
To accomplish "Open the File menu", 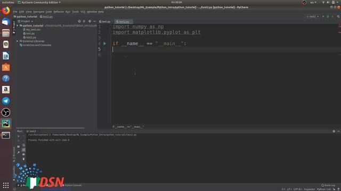I will point(15,12).
